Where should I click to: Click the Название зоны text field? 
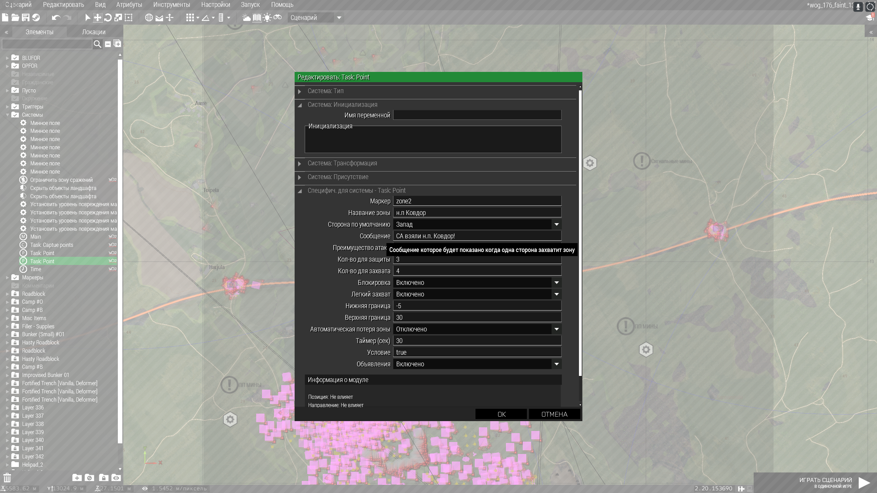pyautogui.click(x=477, y=213)
